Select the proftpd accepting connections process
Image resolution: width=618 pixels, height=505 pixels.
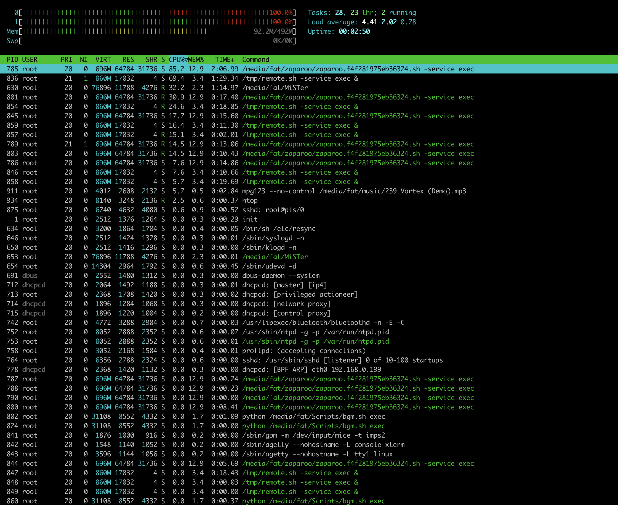pos(309,351)
